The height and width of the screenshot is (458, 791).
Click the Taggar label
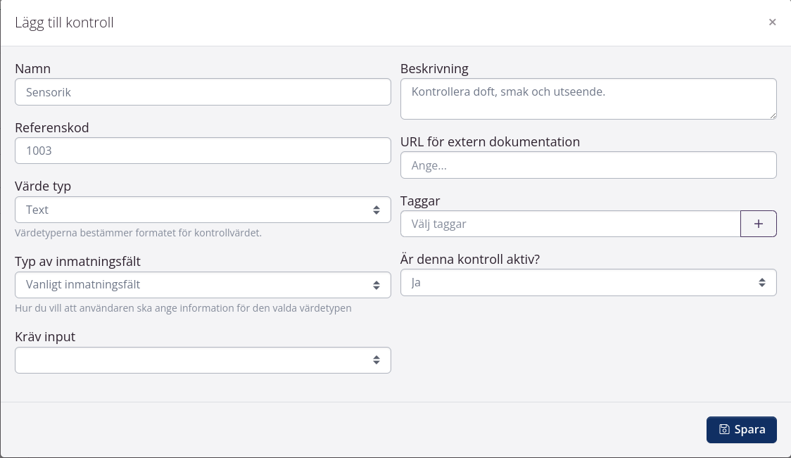pos(420,201)
